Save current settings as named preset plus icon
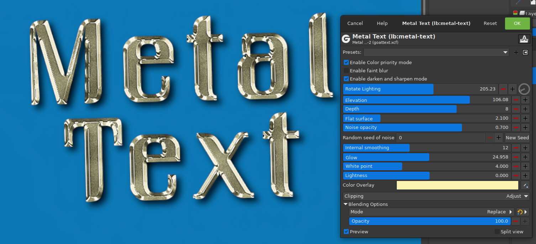536x244 pixels. pos(516,52)
